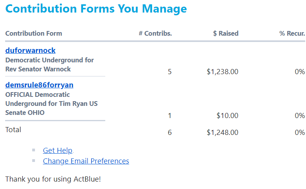Select the $1,238.00 raised amount
306x189 pixels.
[x=222, y=72]
